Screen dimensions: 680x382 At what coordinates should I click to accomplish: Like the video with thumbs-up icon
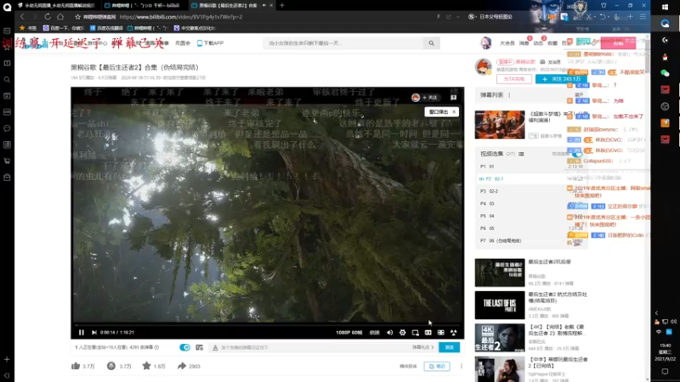click(76, 366)
